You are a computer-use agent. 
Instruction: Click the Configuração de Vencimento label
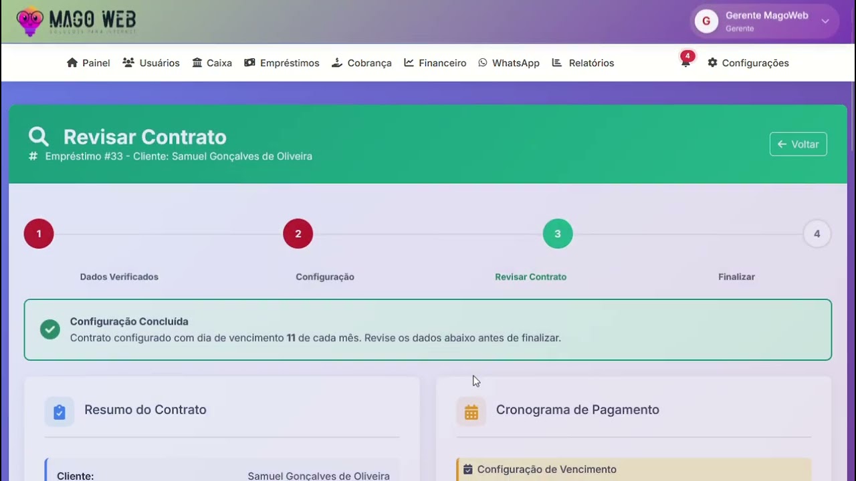coord(547,470)
